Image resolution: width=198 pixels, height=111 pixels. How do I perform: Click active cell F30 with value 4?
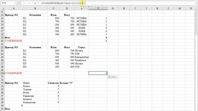point(98,73)
